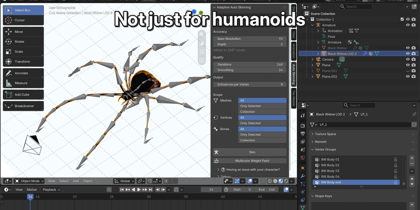Viewport: 420px width, 210px height.
Task: Switch to the Tex Master sidebar tab
Action: pos(294,98)
